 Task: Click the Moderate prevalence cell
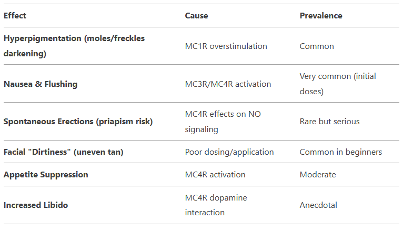317,175
